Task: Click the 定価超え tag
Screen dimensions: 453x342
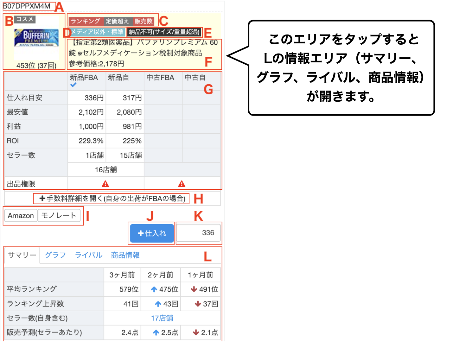Action: click(117, 21)
